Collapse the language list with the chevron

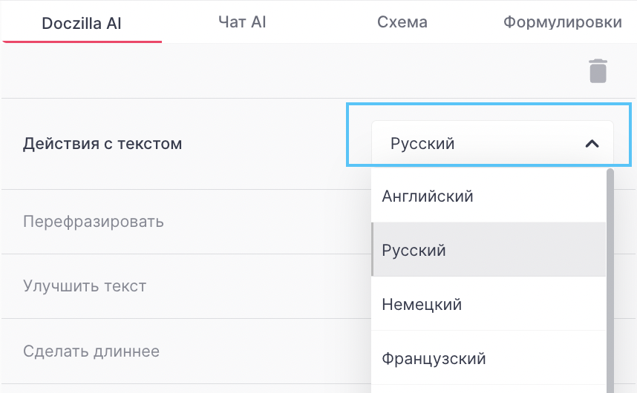coord(592,144)
